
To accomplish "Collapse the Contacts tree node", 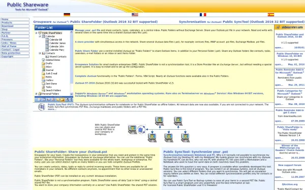I will 40,53.
